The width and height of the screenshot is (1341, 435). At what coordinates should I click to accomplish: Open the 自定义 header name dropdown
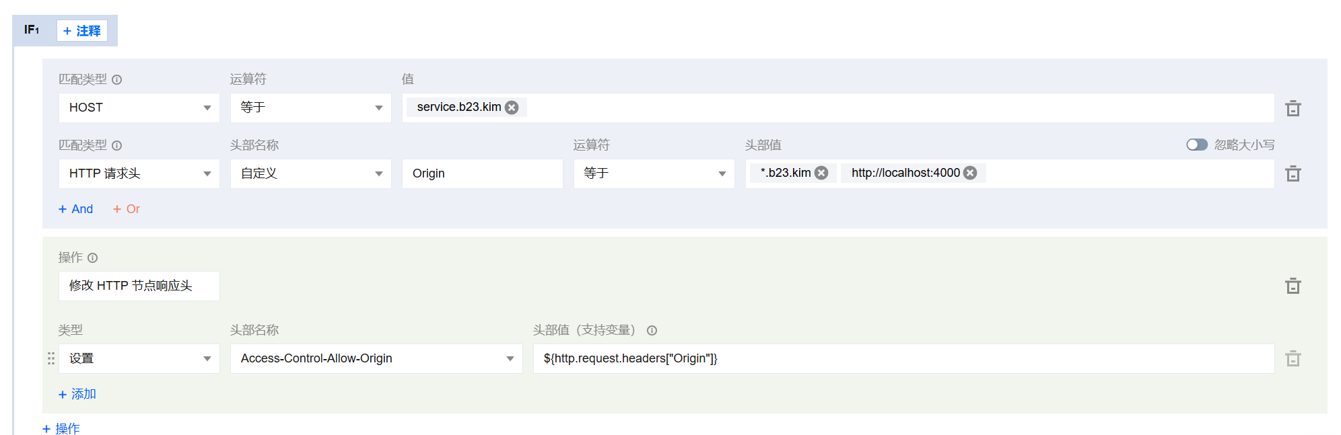(310, 173)
